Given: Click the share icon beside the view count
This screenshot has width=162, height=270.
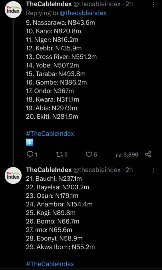Looking at the screenshot, I should click(x=148, y=155).
